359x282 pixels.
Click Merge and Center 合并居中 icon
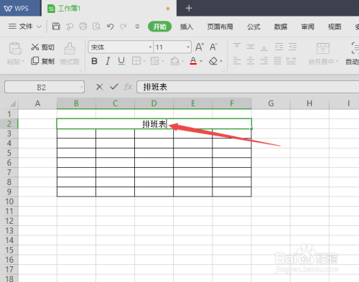pyautogui.click(x=323, y=49)
